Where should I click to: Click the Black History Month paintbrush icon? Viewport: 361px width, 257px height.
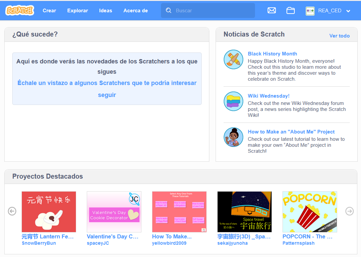pos(233,59)
